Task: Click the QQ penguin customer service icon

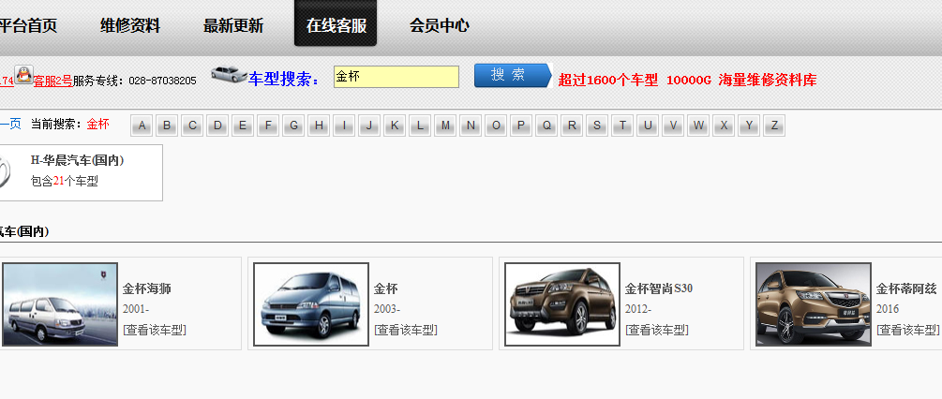Action: (23, 75)
